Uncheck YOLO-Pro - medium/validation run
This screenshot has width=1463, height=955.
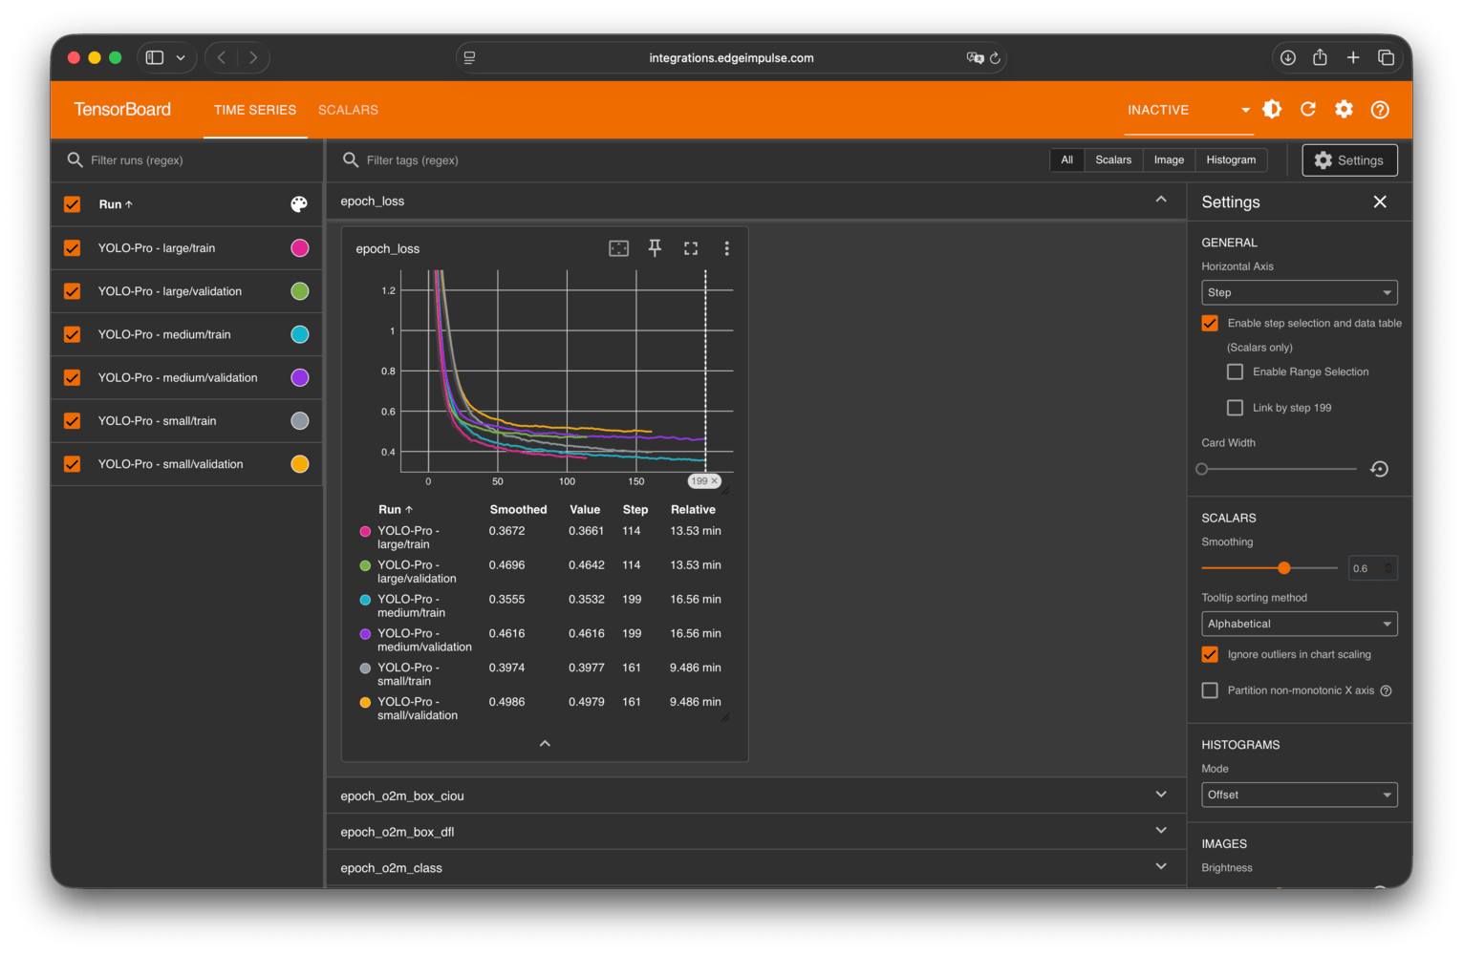72,377
